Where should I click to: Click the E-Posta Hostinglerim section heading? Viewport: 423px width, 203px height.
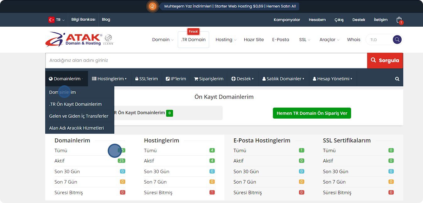pyautogui.click(x=262, y=140)
